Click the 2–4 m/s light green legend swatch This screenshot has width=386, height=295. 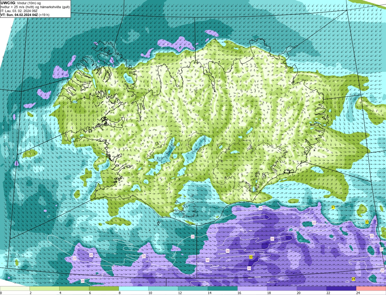pyautogui.click(x=45, y=289)
